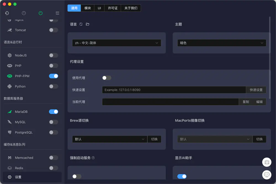276x184 pixels.
Task: Click the floating camera screenshot button
Action: (267, 162)
